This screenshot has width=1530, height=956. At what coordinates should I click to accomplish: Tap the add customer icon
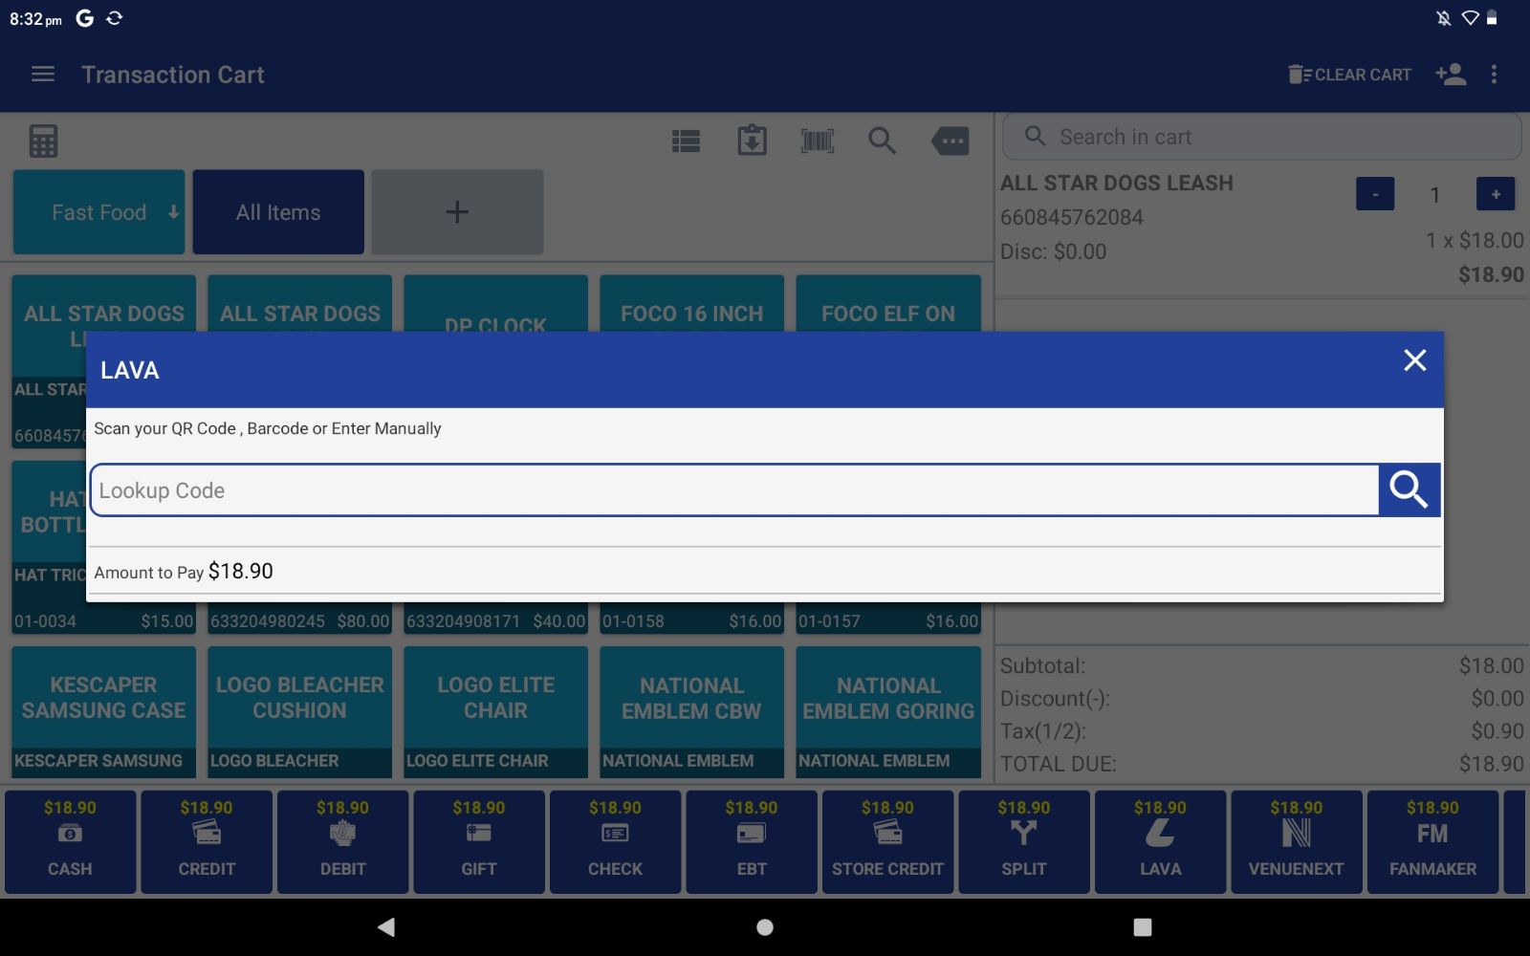[x=1450, y=75]
